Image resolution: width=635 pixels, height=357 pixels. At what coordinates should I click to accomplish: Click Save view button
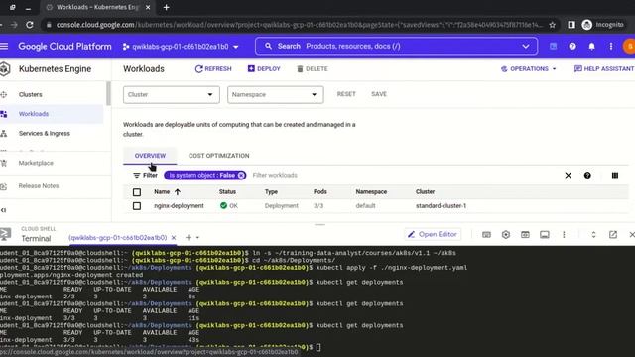[x=379, y=94]
